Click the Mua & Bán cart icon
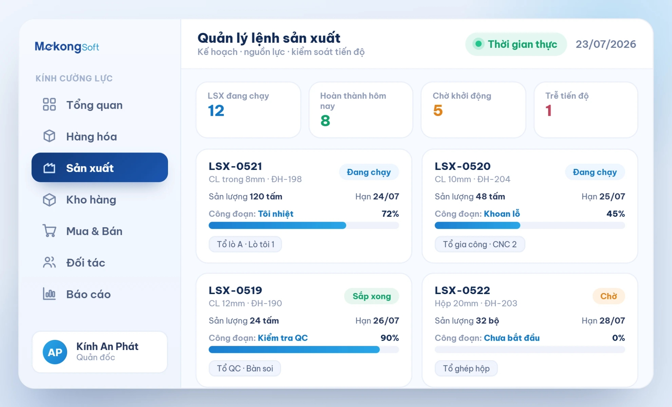Viewport: 672px width, 407px height. [49, 231]
